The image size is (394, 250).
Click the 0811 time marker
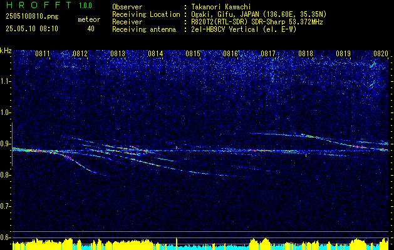click(x=43, y=53)
